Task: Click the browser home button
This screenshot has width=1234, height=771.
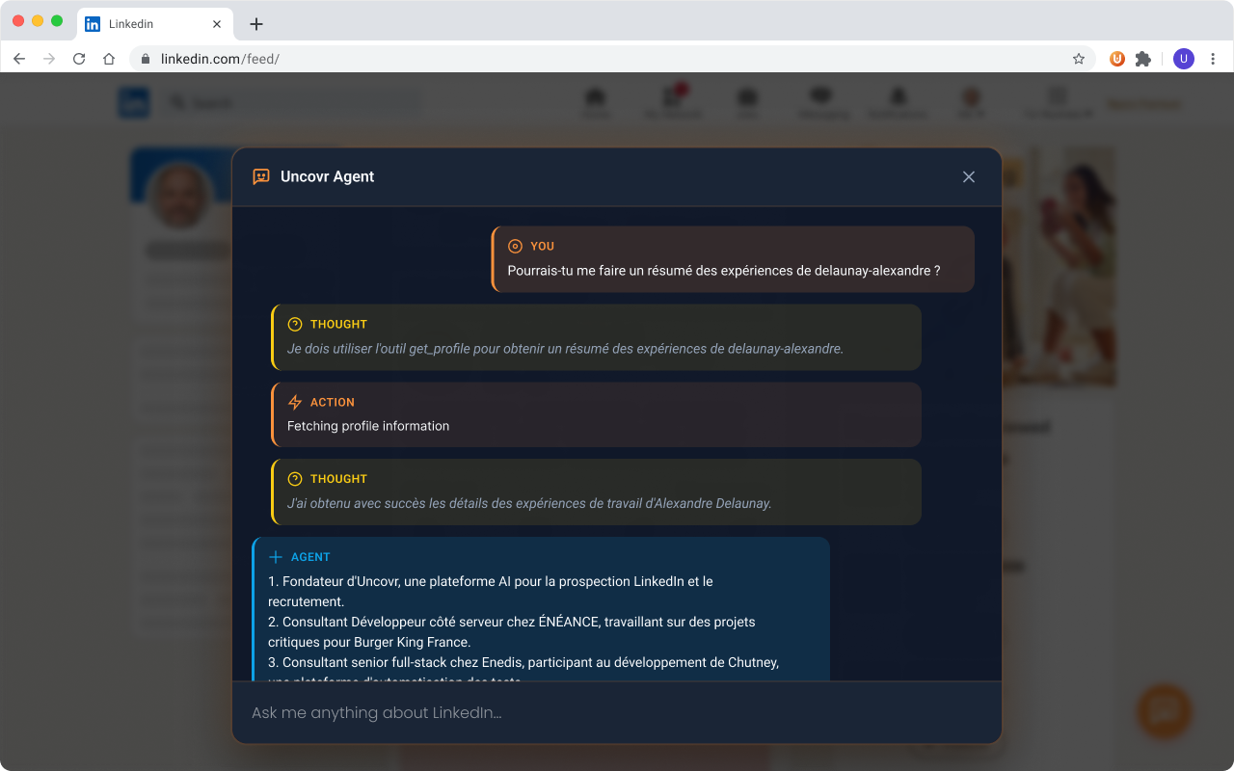Action: pos(109,59)
